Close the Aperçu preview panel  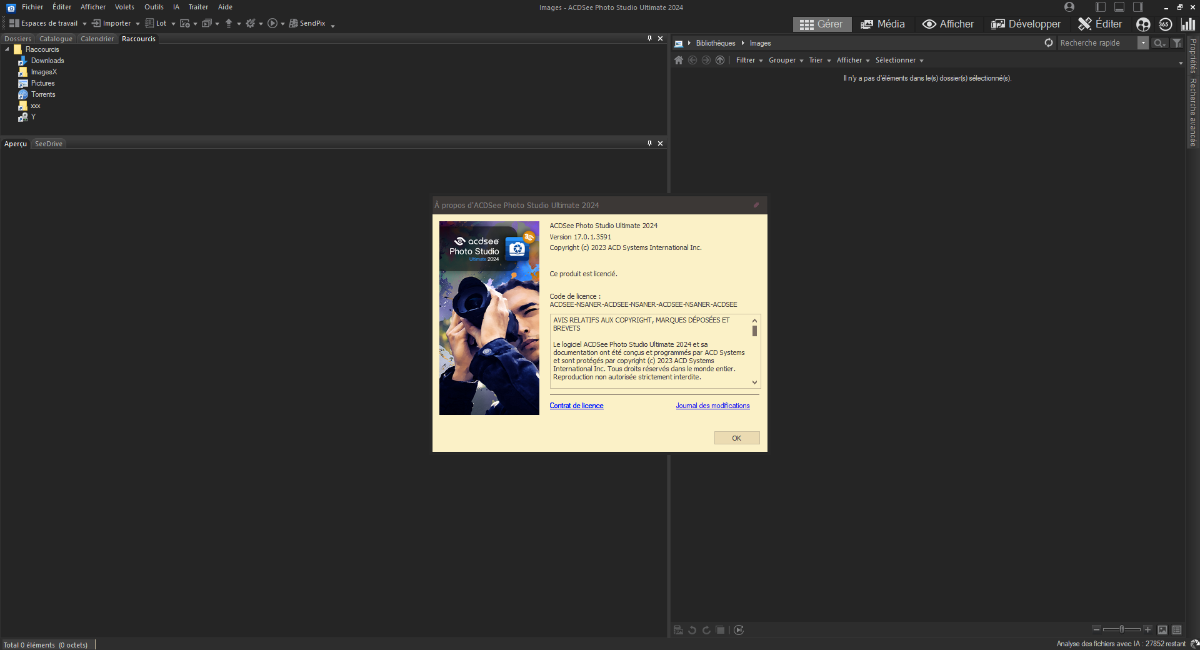[x=660, y=143]
